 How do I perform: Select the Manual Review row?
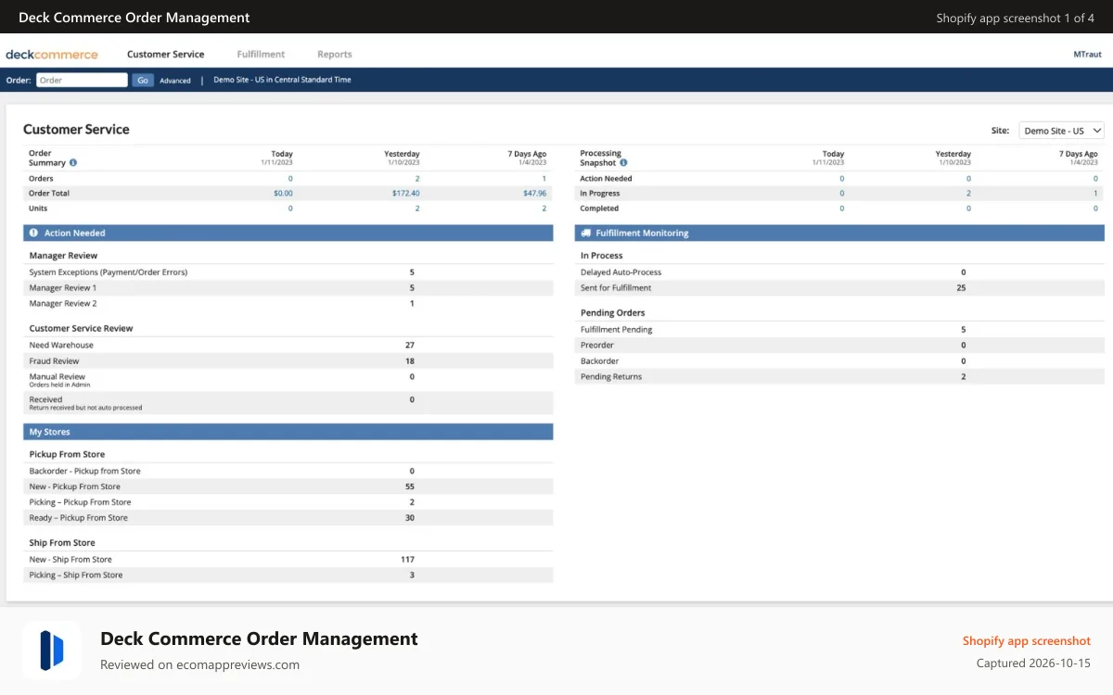[288, 380]
